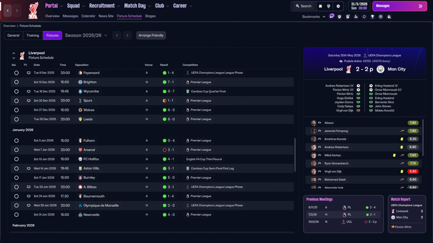Click the circular refresh arrows bookmark icon

(x=364, y=17)
